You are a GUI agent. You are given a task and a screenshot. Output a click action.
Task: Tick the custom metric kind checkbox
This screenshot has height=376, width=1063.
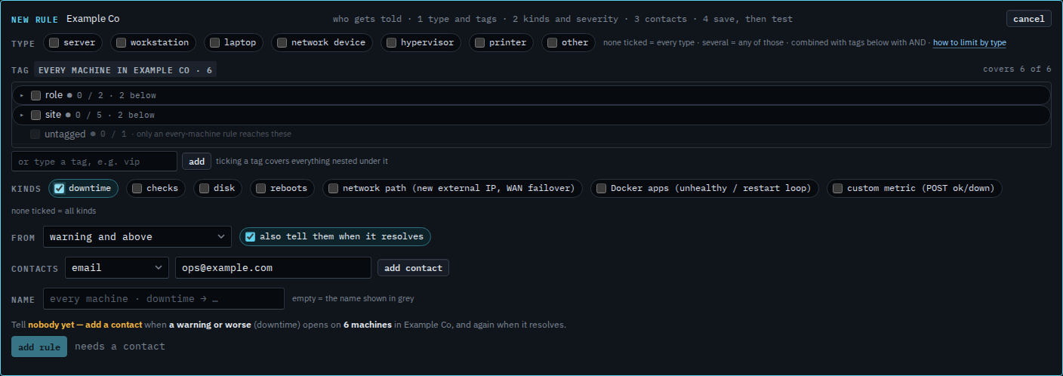pos(837,189)
